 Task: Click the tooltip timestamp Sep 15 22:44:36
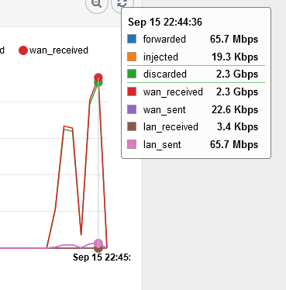[165, 22]
